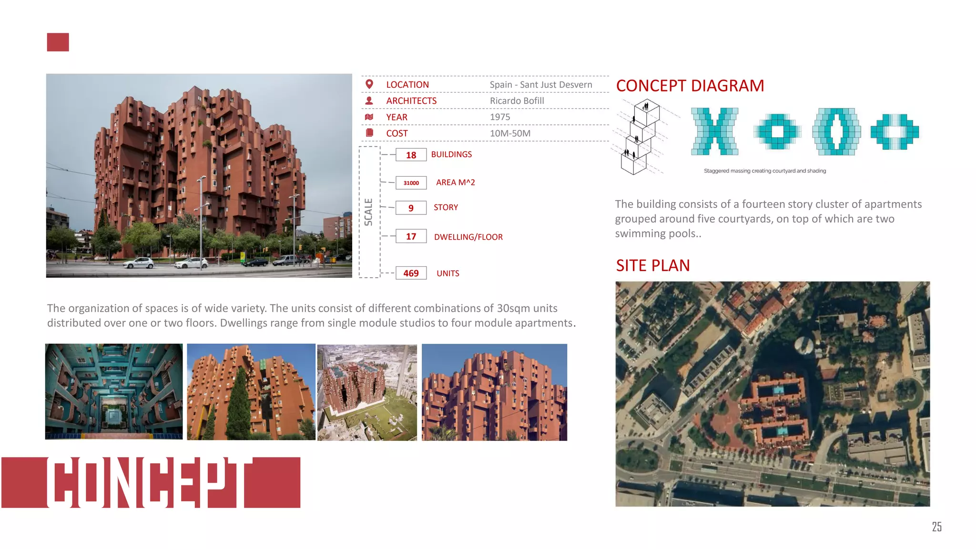976x549 pixels.
Task: Click the small red square at top left
Action: [x=58, y=42]
